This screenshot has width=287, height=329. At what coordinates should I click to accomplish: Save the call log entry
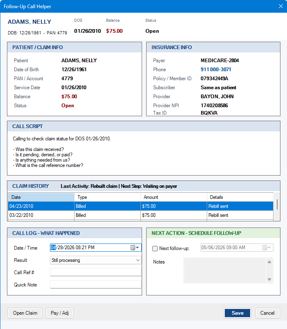237,313
